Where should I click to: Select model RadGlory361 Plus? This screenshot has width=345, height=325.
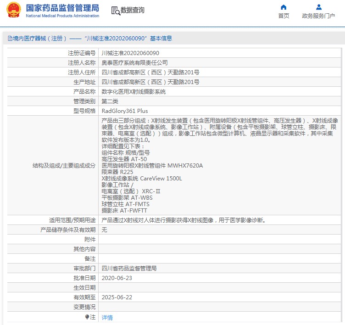[x=125, y=111]
